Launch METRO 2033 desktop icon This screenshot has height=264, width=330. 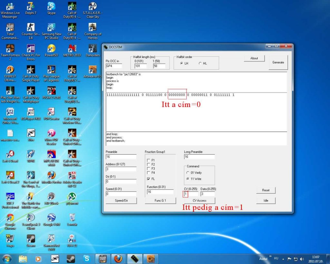(72, 51)
